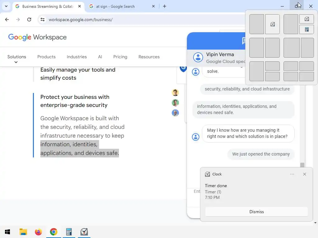Close the at sign Google Search tab
The image size is (318, 238).
[153, 6]
